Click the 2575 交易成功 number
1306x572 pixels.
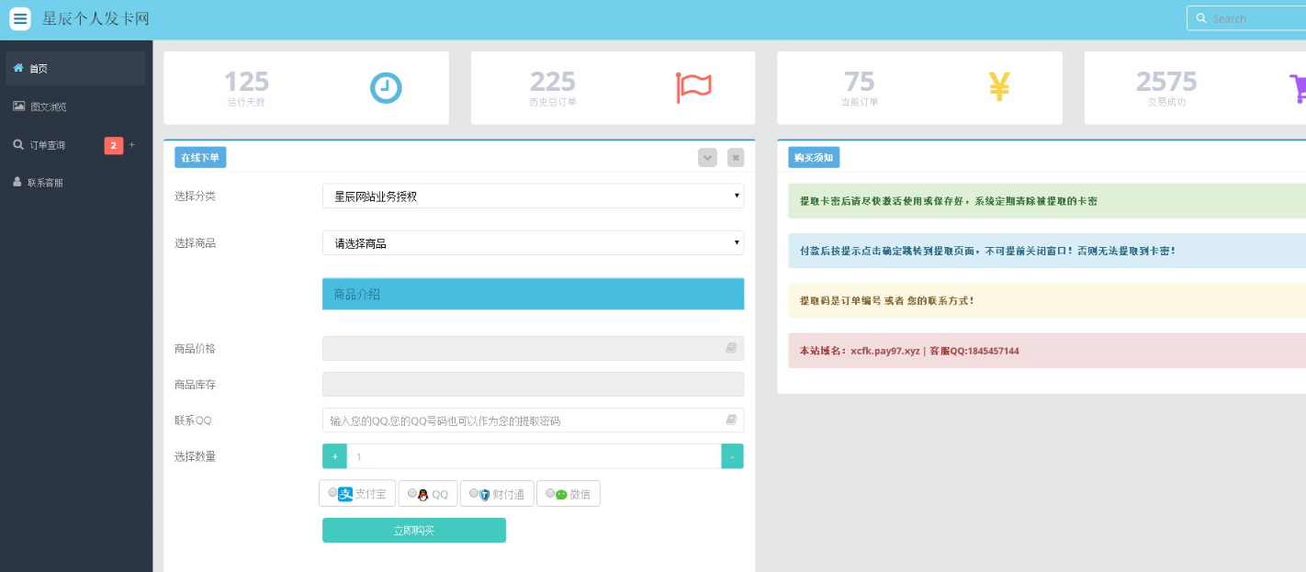point(1166,82)
